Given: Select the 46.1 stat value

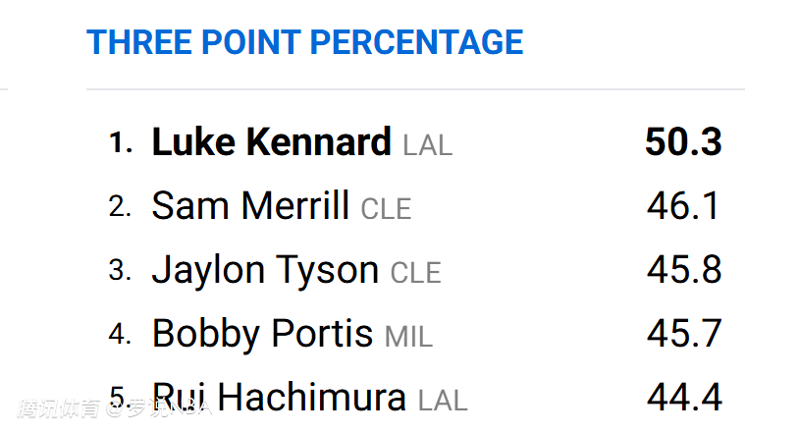Looking at the screenshot, I should pyautogui.click(x=683, y=206).
